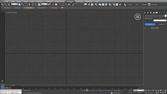
Task: Toggle Spinner Snap
Action: [x=70, y=4]
